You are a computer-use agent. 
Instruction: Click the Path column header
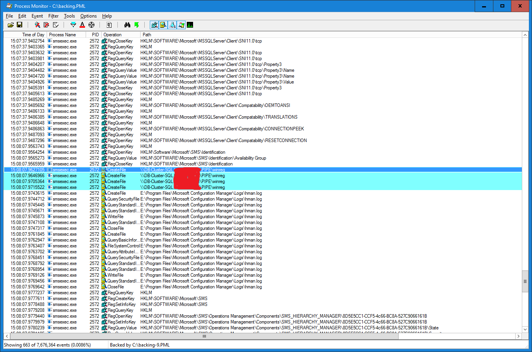click(x=331, y=35)
